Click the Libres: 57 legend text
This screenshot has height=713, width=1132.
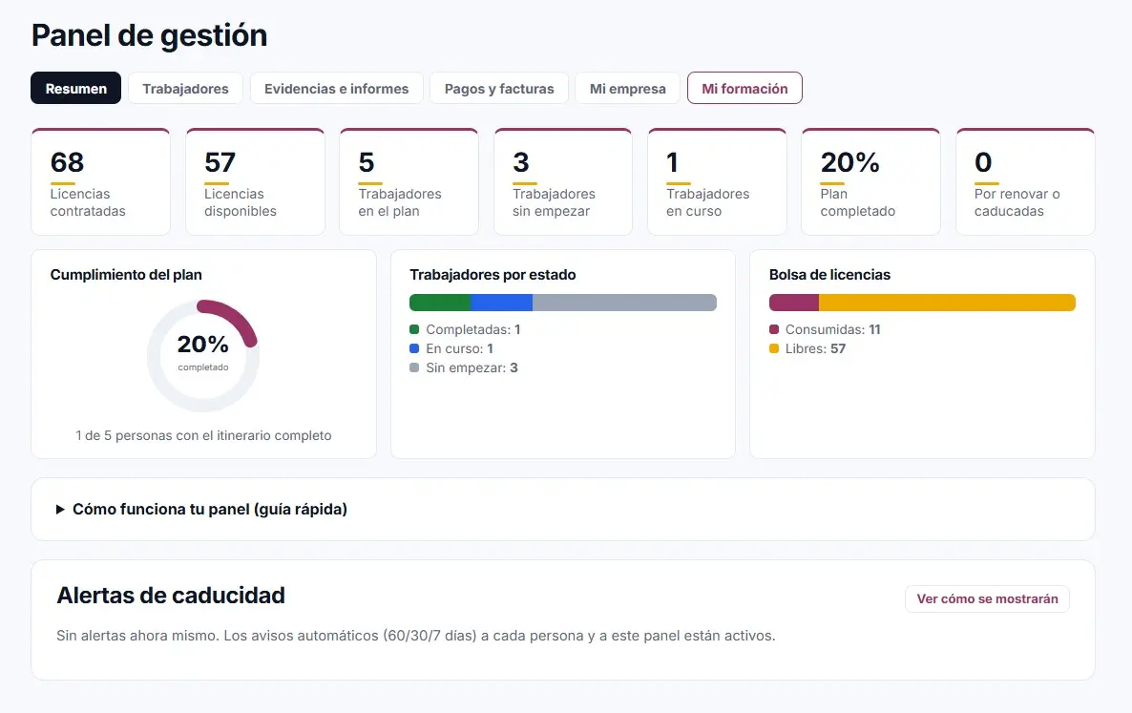[815, 348]
